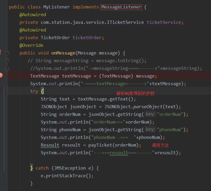
Task: Click the printStackTrace call
Action: tap(66, 176)
